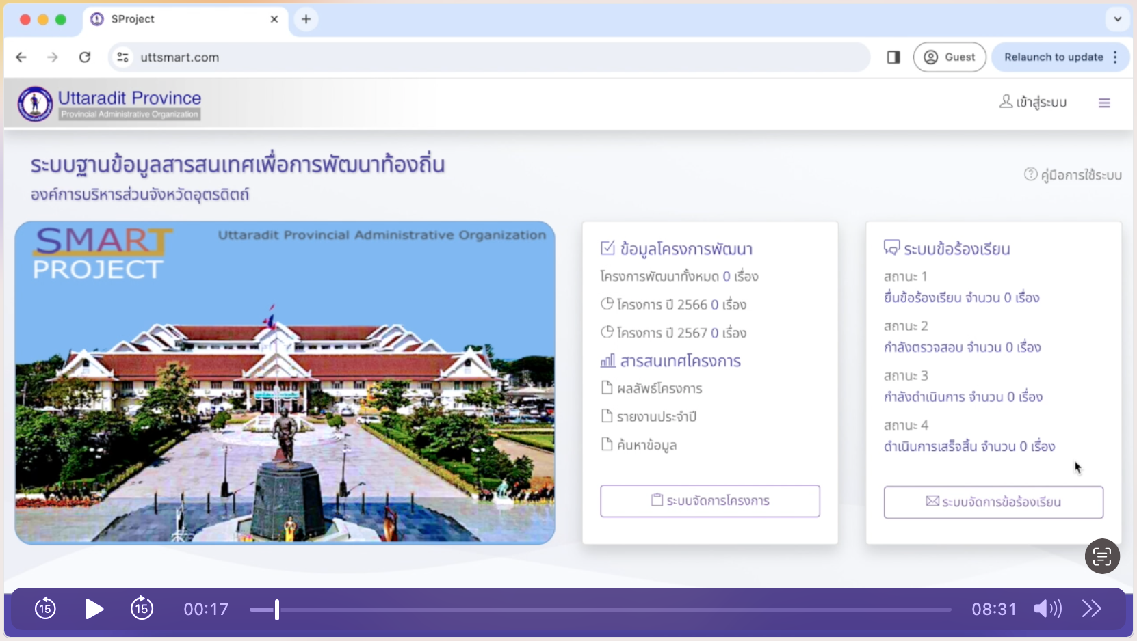Click the ระบบจัดการโครงการ button
1137x641 pixels.
[x=709, y=501]
